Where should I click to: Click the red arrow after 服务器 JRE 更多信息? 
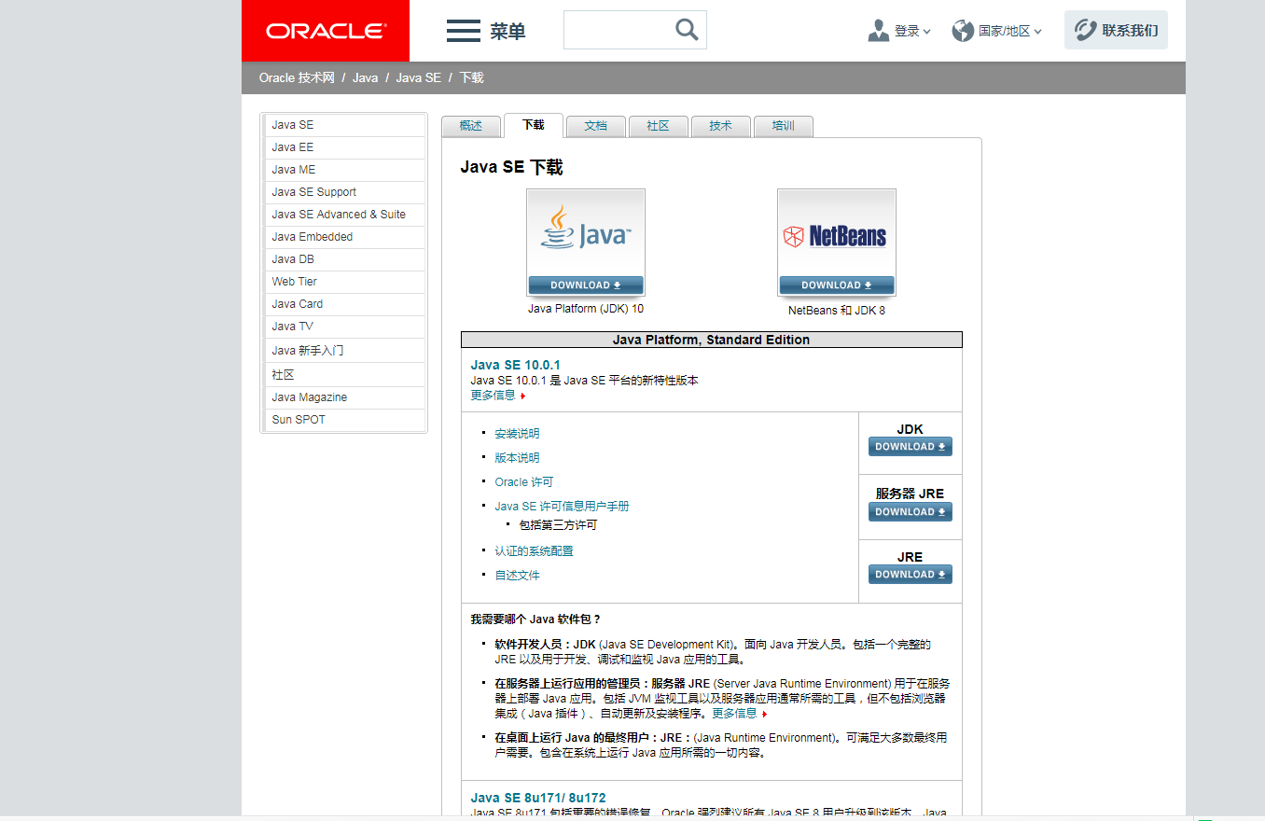tap(765, 715)
